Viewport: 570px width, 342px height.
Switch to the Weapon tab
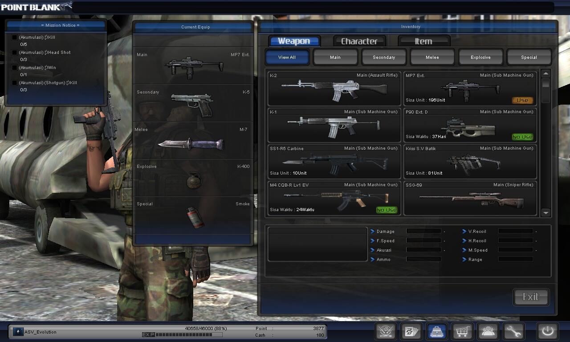point(294,41)
